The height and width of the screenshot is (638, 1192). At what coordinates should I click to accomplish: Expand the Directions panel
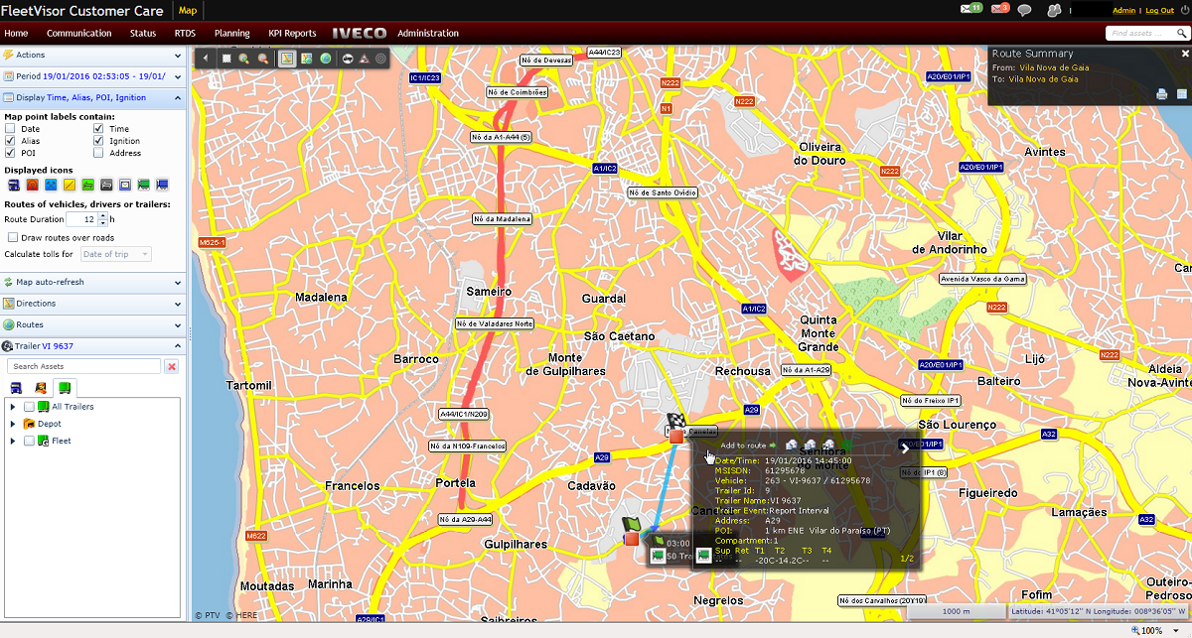pos(94,304)
